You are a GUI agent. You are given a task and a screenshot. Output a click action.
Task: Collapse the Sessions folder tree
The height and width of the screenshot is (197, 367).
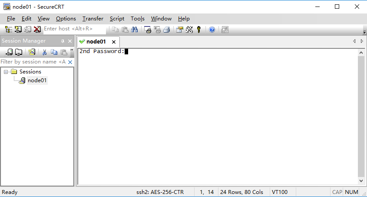pyautogui.click(x=6, y=72)
